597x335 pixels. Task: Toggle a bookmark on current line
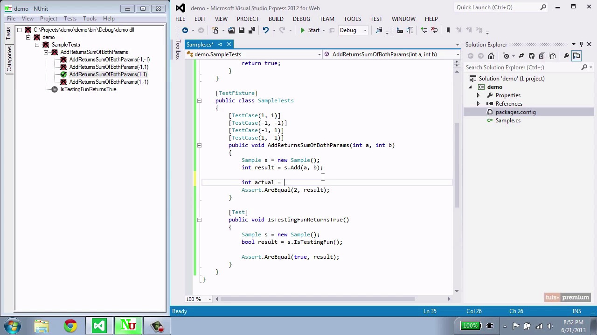click(x=448, y=30)
